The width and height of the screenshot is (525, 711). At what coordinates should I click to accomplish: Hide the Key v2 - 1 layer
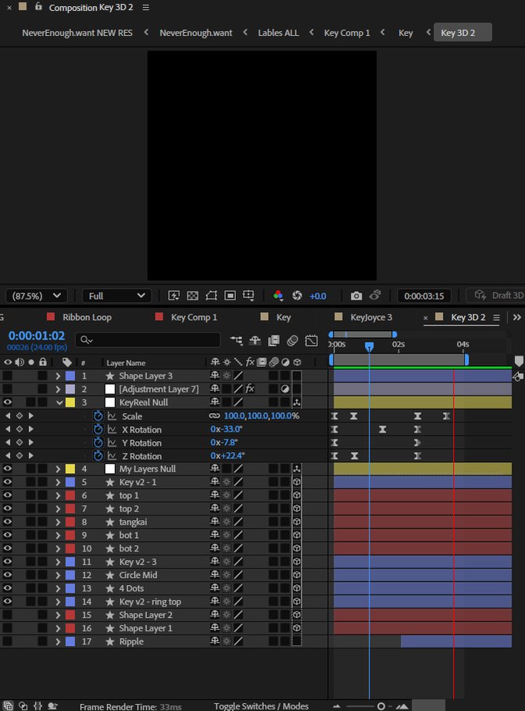[8, 482]
